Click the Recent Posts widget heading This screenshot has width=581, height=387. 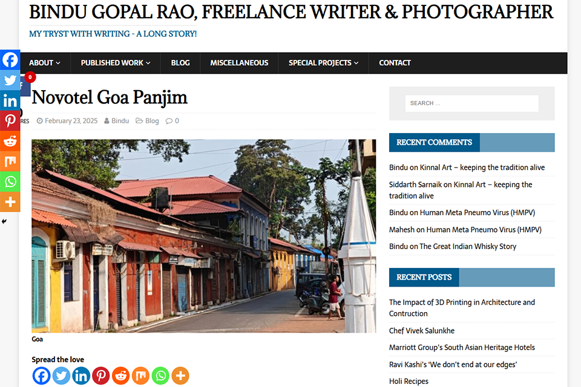tap(424, 277)
